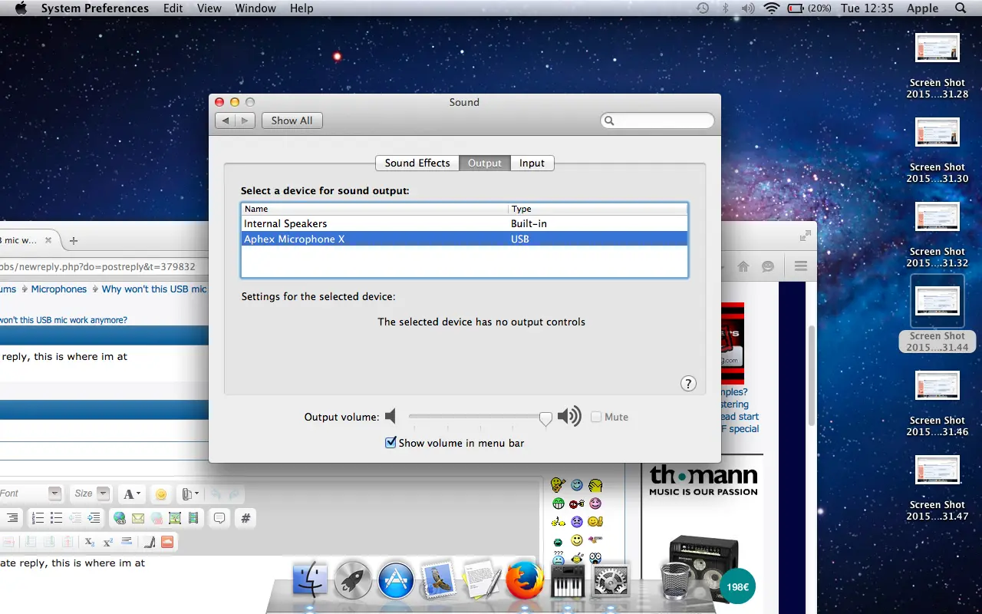Open the Help menu
The image size is (982, 614).
pos(302,8)
